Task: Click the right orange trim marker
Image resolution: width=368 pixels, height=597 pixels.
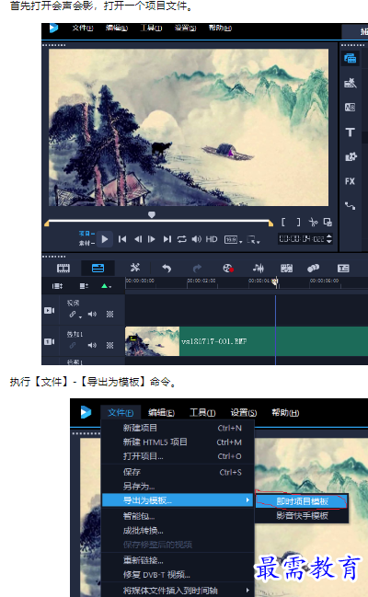Action: (270, 224)
